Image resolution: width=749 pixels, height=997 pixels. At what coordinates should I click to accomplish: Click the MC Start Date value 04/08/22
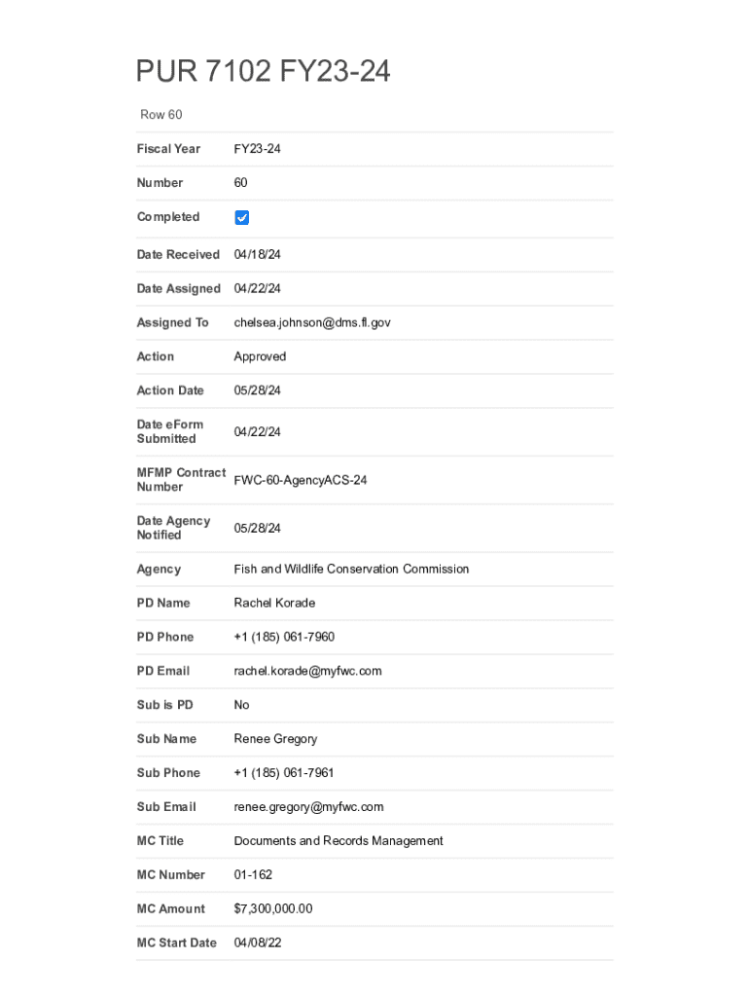[x=257, y=943]
